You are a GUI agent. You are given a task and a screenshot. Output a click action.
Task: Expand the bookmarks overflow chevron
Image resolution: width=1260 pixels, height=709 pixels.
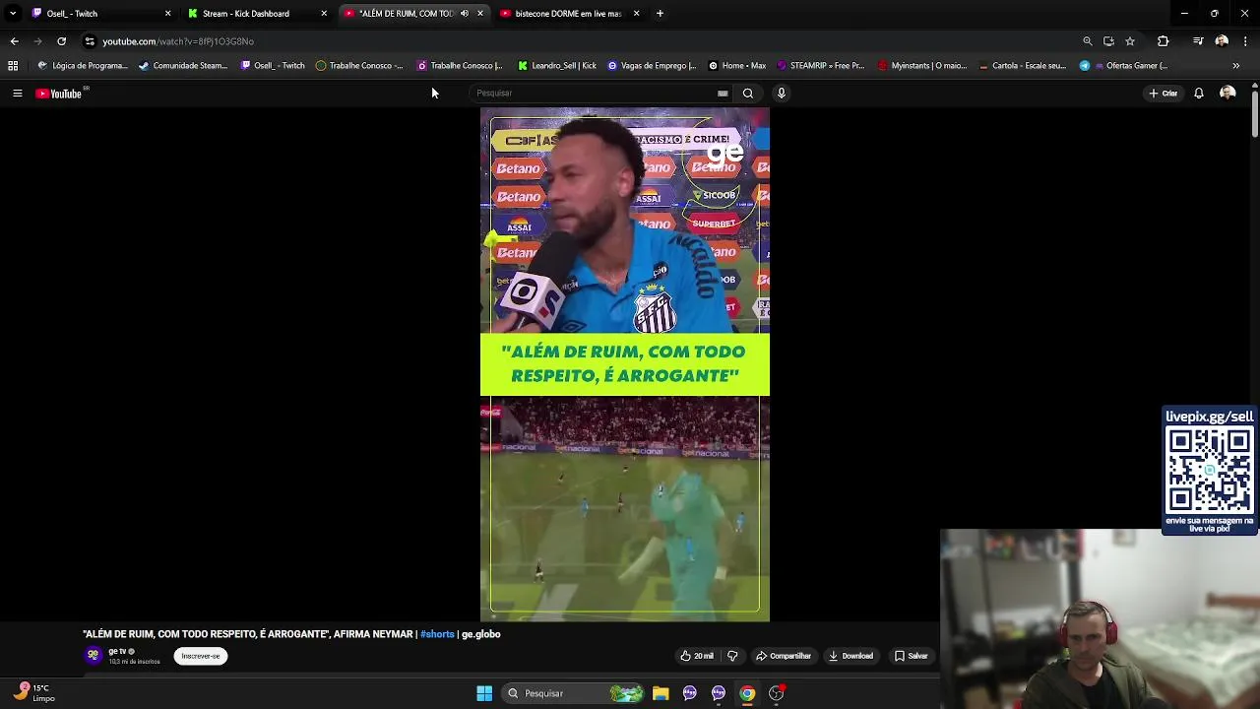point(1235,66)
